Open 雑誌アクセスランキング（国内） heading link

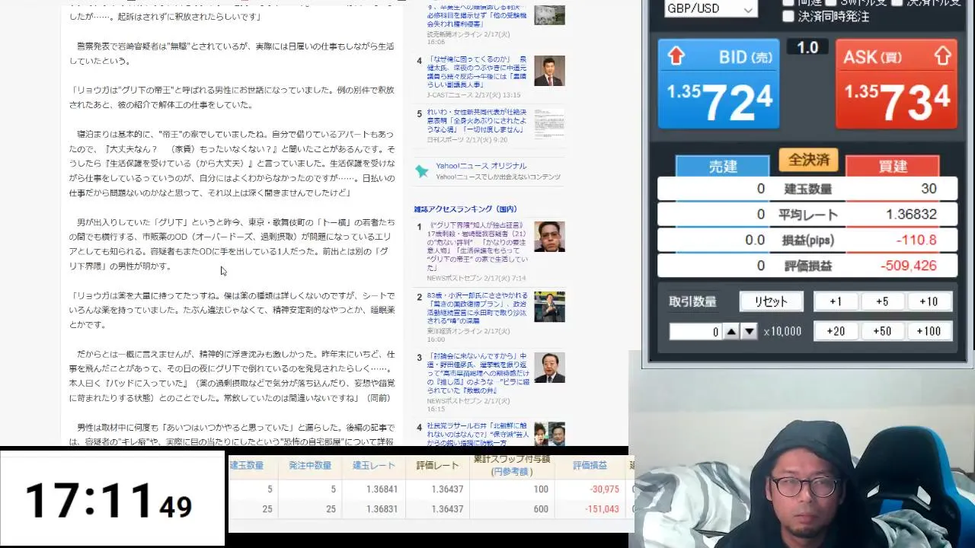pyautogui.click(x=465, y=209)
